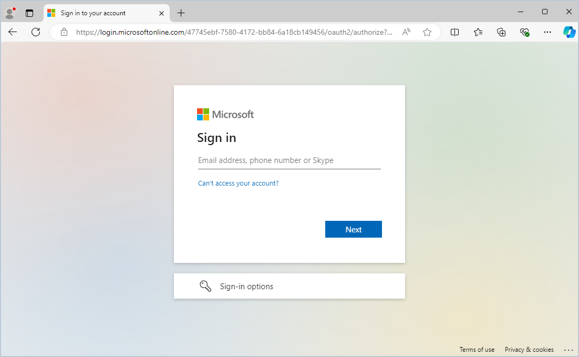This screenshot has width=579, height=357.
Task: Click the Sign-in options key icon
Action: [205, 286]
